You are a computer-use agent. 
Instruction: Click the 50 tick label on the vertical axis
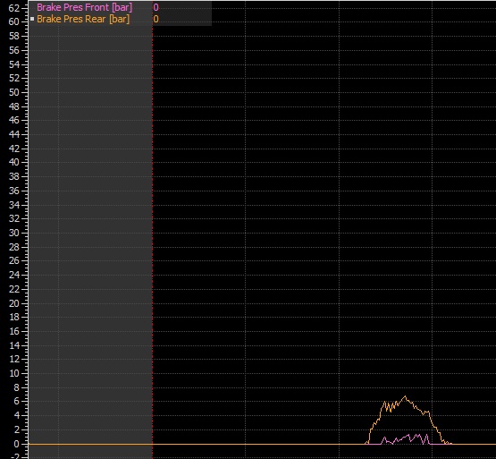pyautogui.click(x=14, y=92)
